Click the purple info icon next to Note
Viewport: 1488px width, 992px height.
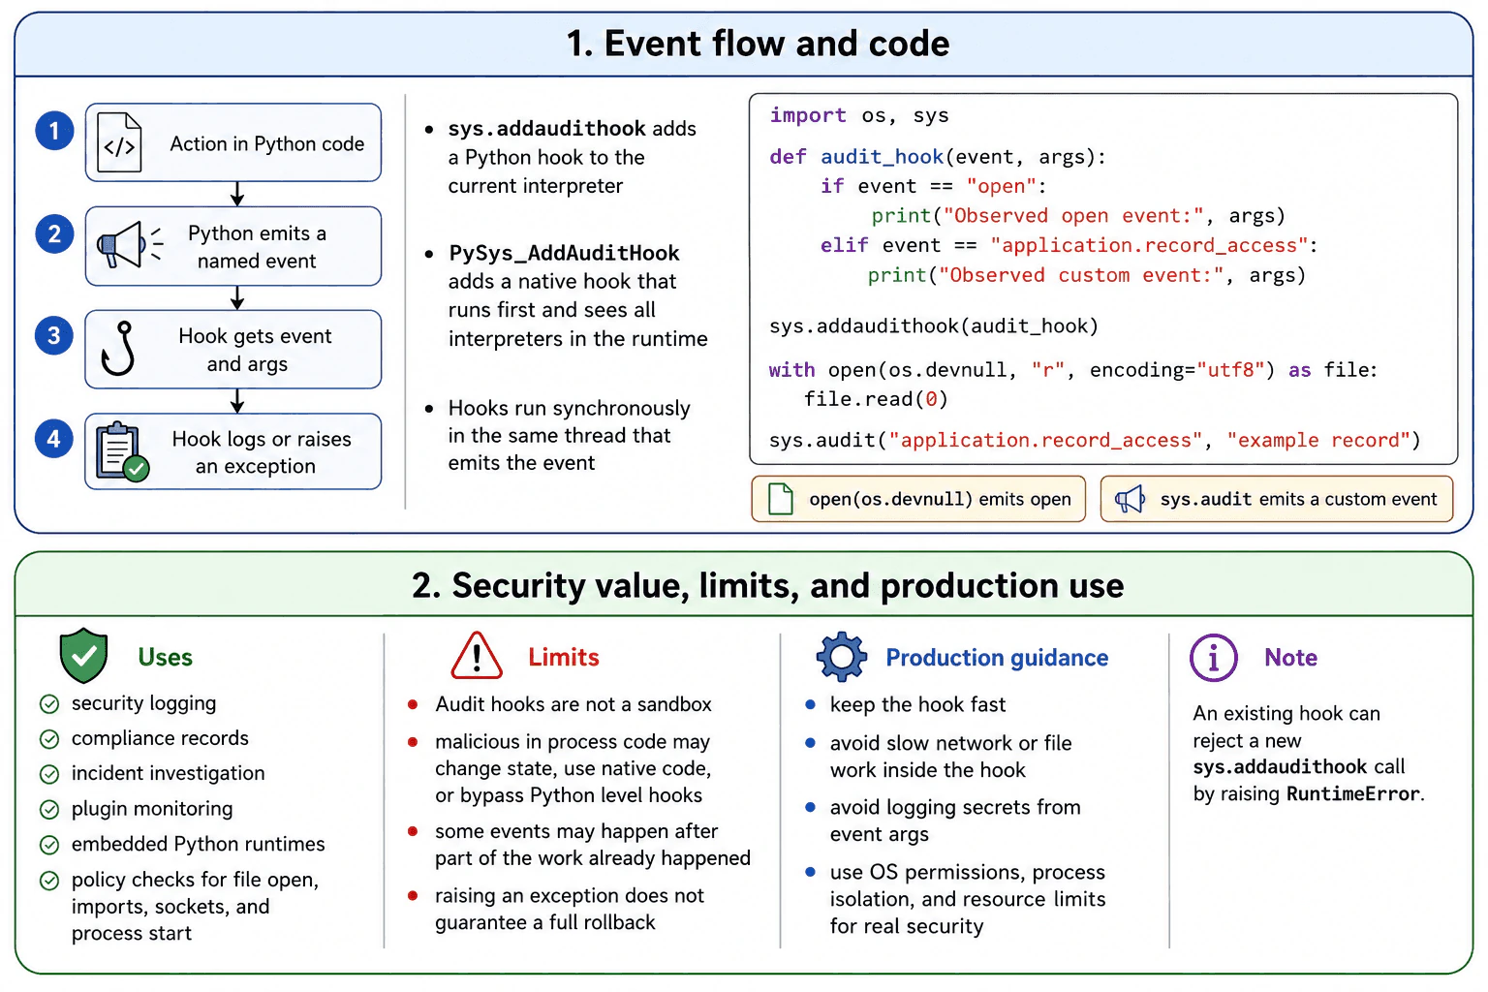[1213, 658]
